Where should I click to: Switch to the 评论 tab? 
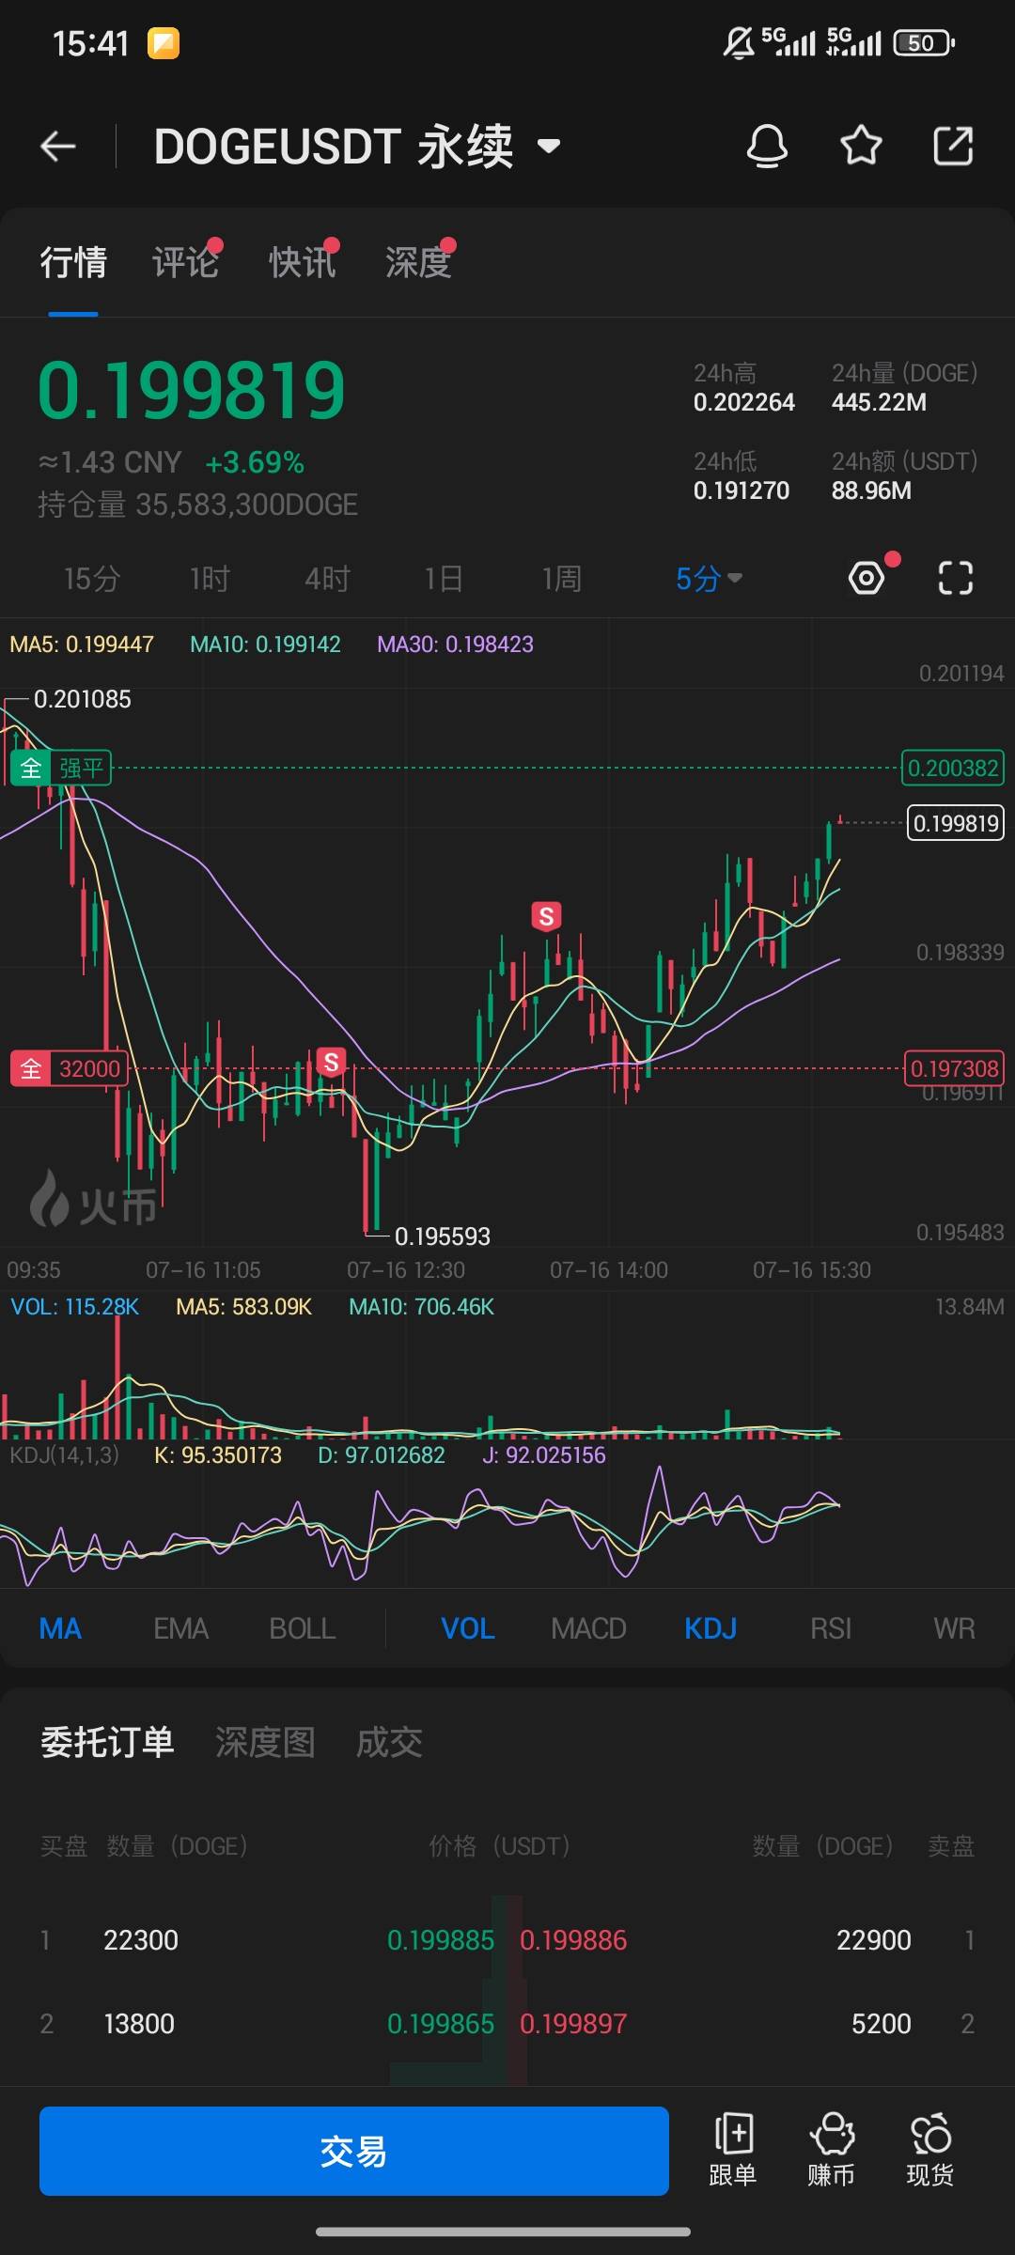point(185,262)
